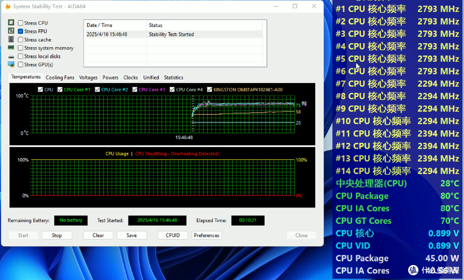Screen dimensions: 464x280
Task: Click the Clear button
Action: click(98, 235)
